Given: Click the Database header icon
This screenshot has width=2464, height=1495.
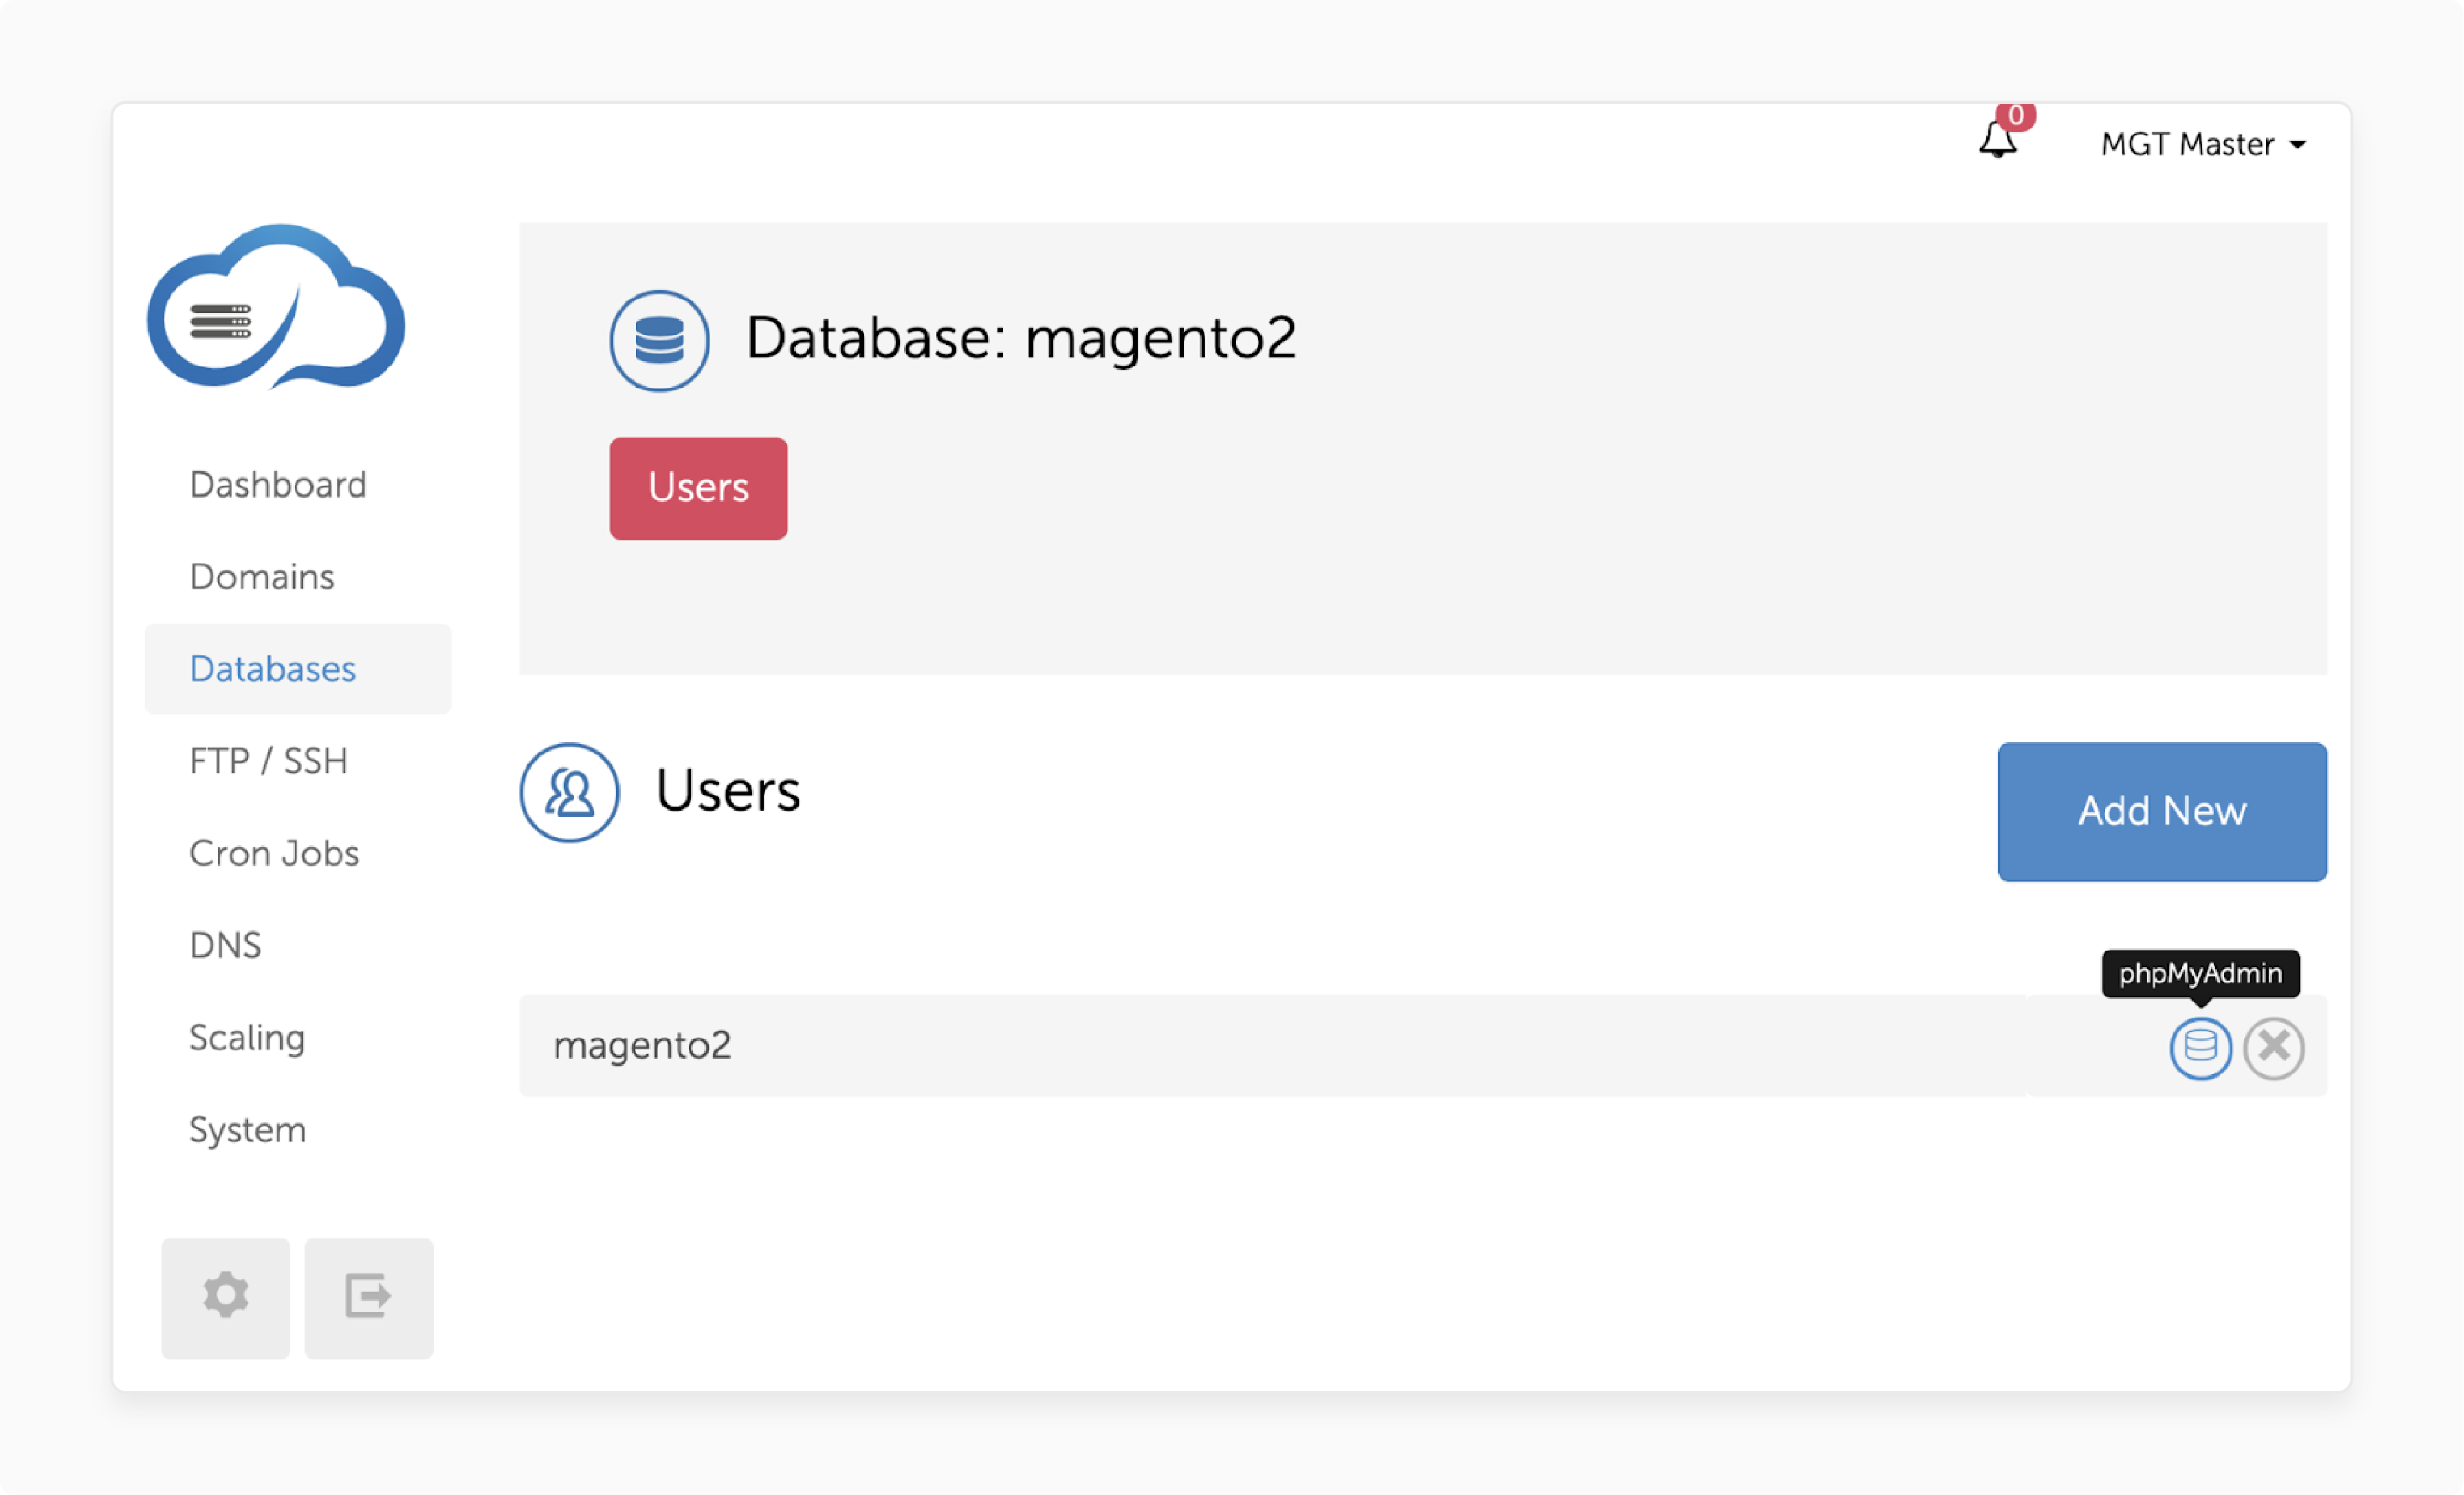Looking at the screenshot, I should point(660,340).
